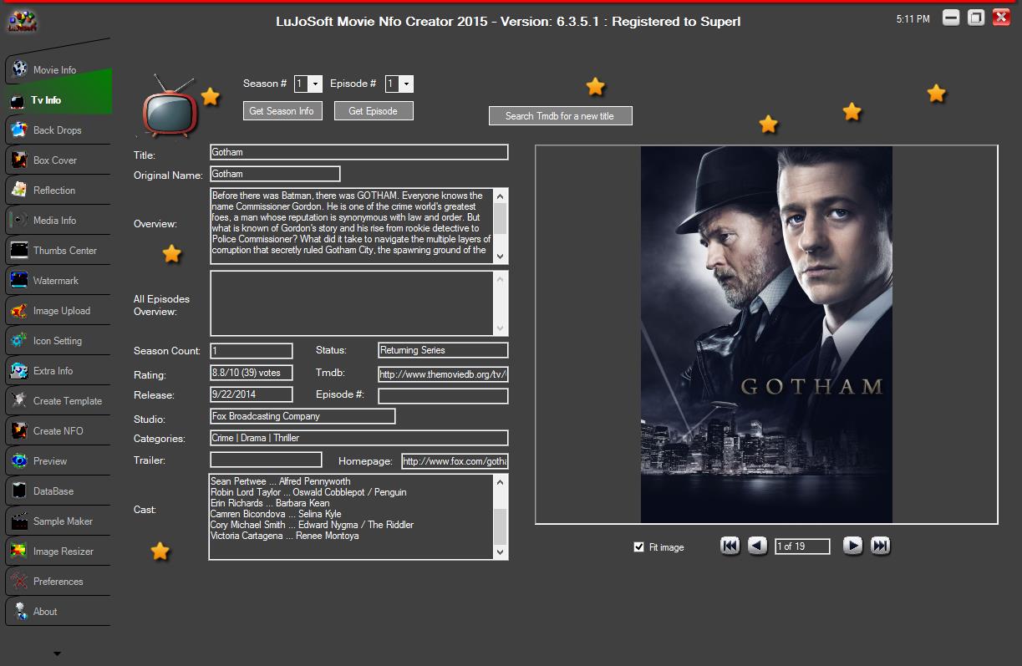Click the Create NFO sidebar icon
The image size is (1022, 666).
tap(18, 430)
